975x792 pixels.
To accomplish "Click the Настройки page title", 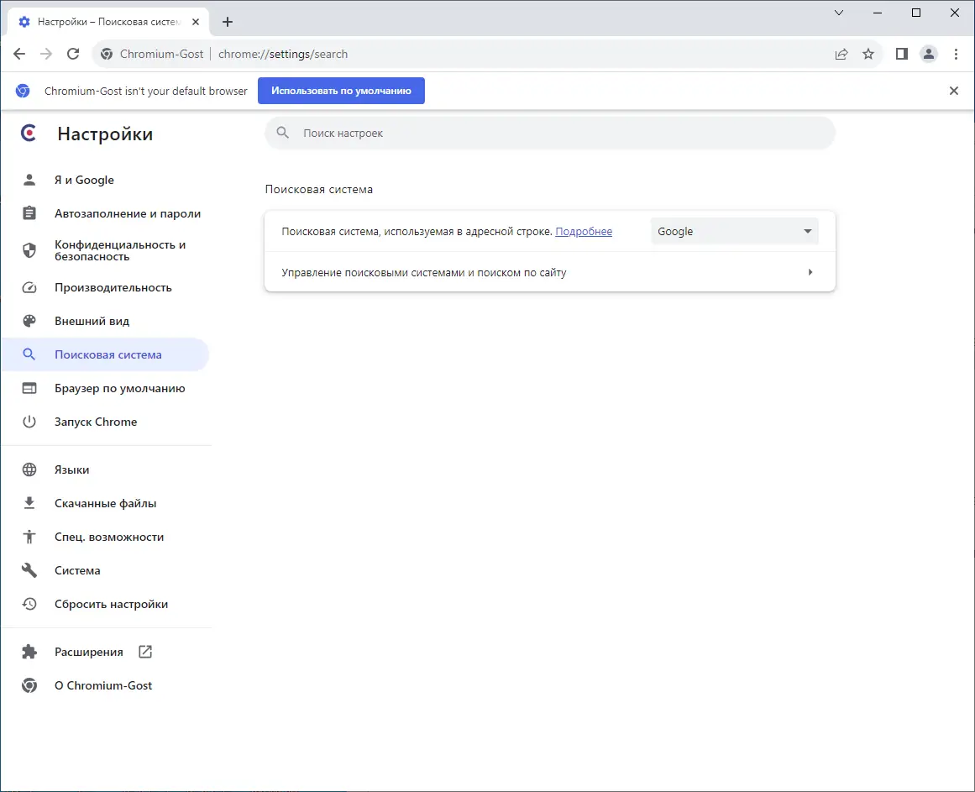I will point(105,134).
